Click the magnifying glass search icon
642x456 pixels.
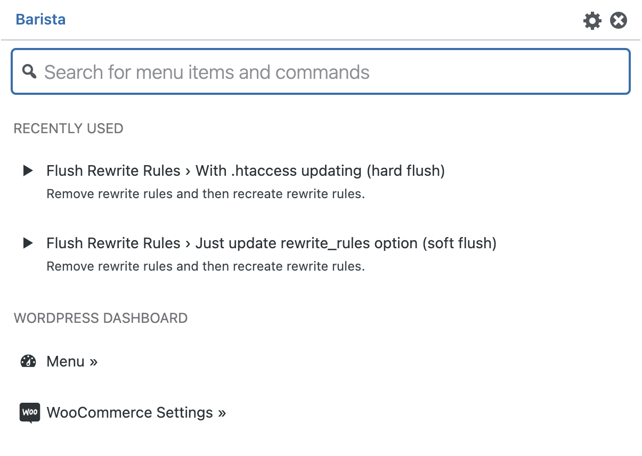click(29, 71)
